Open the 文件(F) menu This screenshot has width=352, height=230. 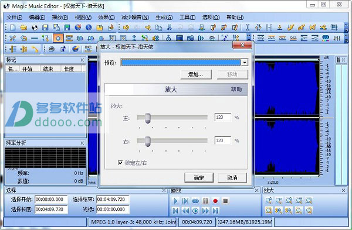[14, 17]
